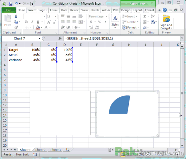
Task: Click the Format Painter brush icon
Action: point(16,27)
